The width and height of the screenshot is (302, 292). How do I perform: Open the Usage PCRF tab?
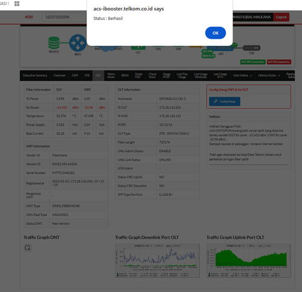click(x=166, y=76)
